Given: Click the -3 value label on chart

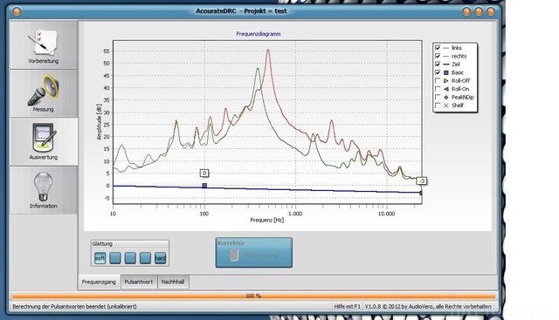Looking at the screenshot, I should click(x=422, y=180).
